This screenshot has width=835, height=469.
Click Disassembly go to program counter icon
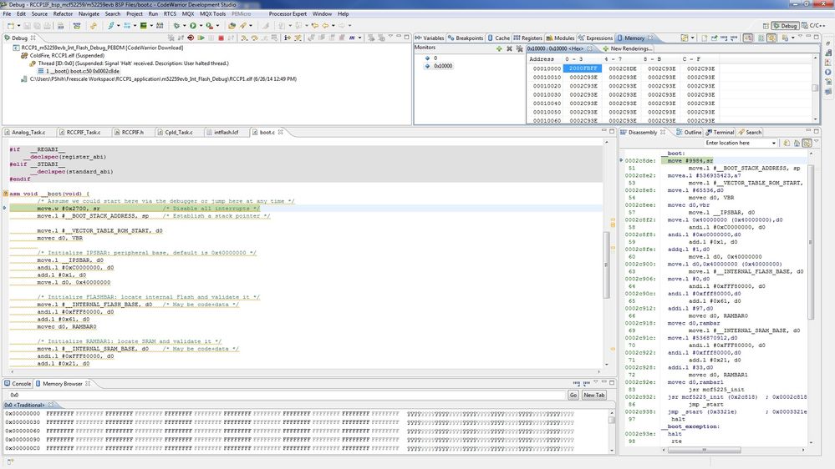click(797, 143)
